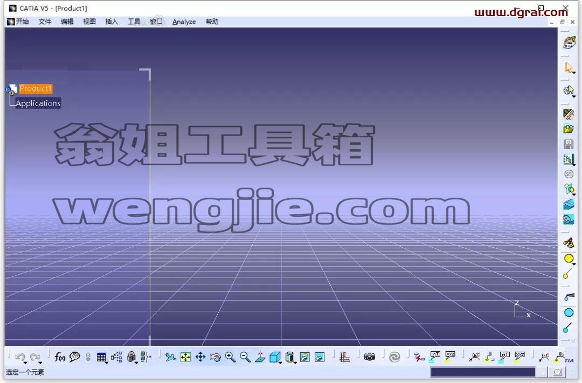This screenshot has height=383, width=582.
Task: Swap visible space icon
Action: (x=320, y=357)
